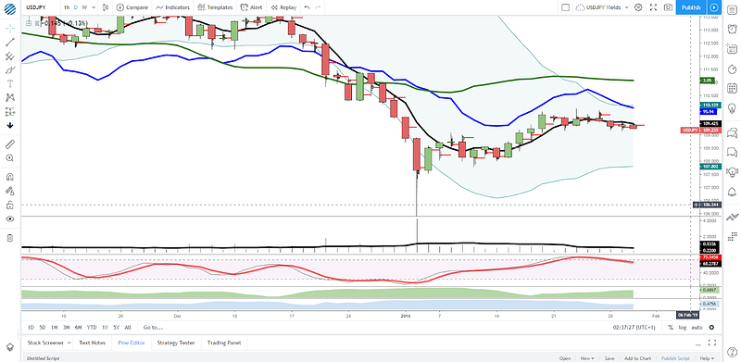Set chart range to YTD
The width and height of the screenshot is (741, 362).
click(x=92, y=327)
